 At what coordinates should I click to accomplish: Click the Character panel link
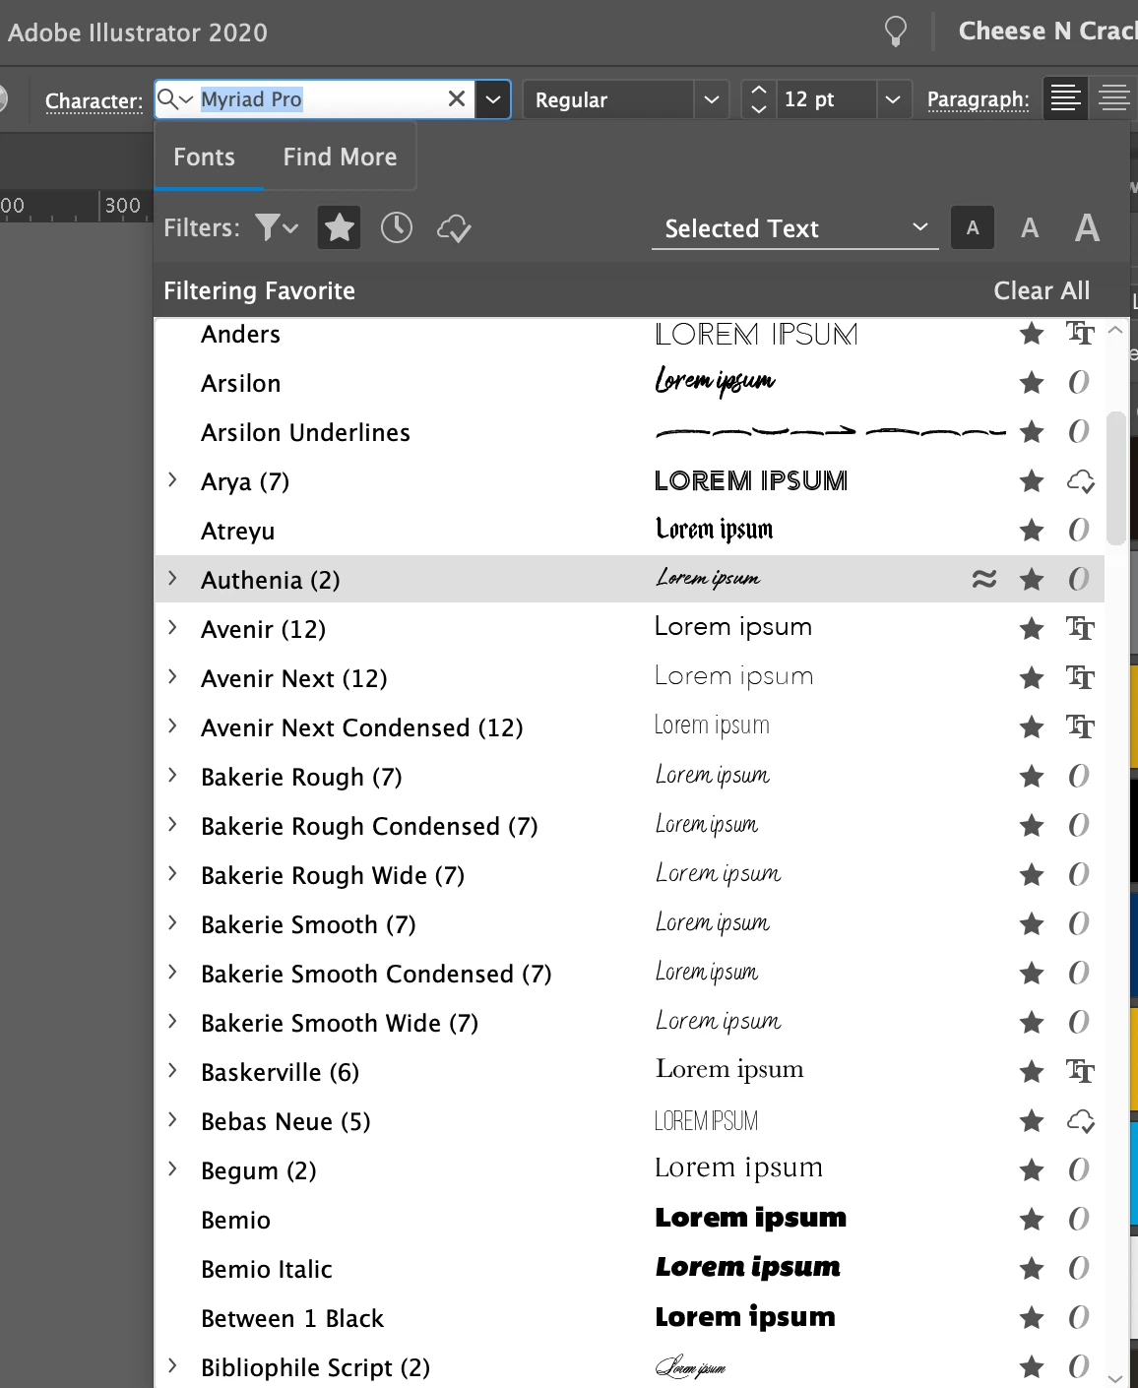point(94,100)
